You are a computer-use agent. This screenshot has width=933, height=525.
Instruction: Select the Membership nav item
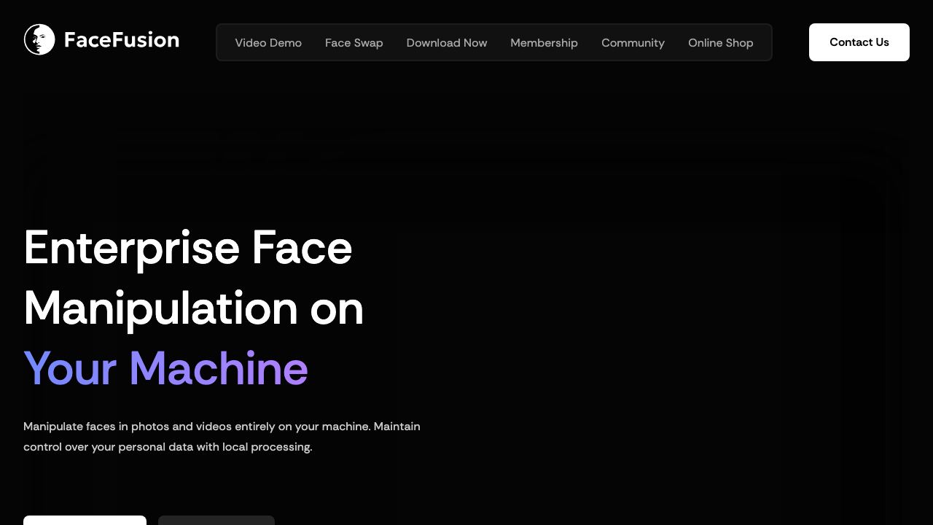point(544,43)
